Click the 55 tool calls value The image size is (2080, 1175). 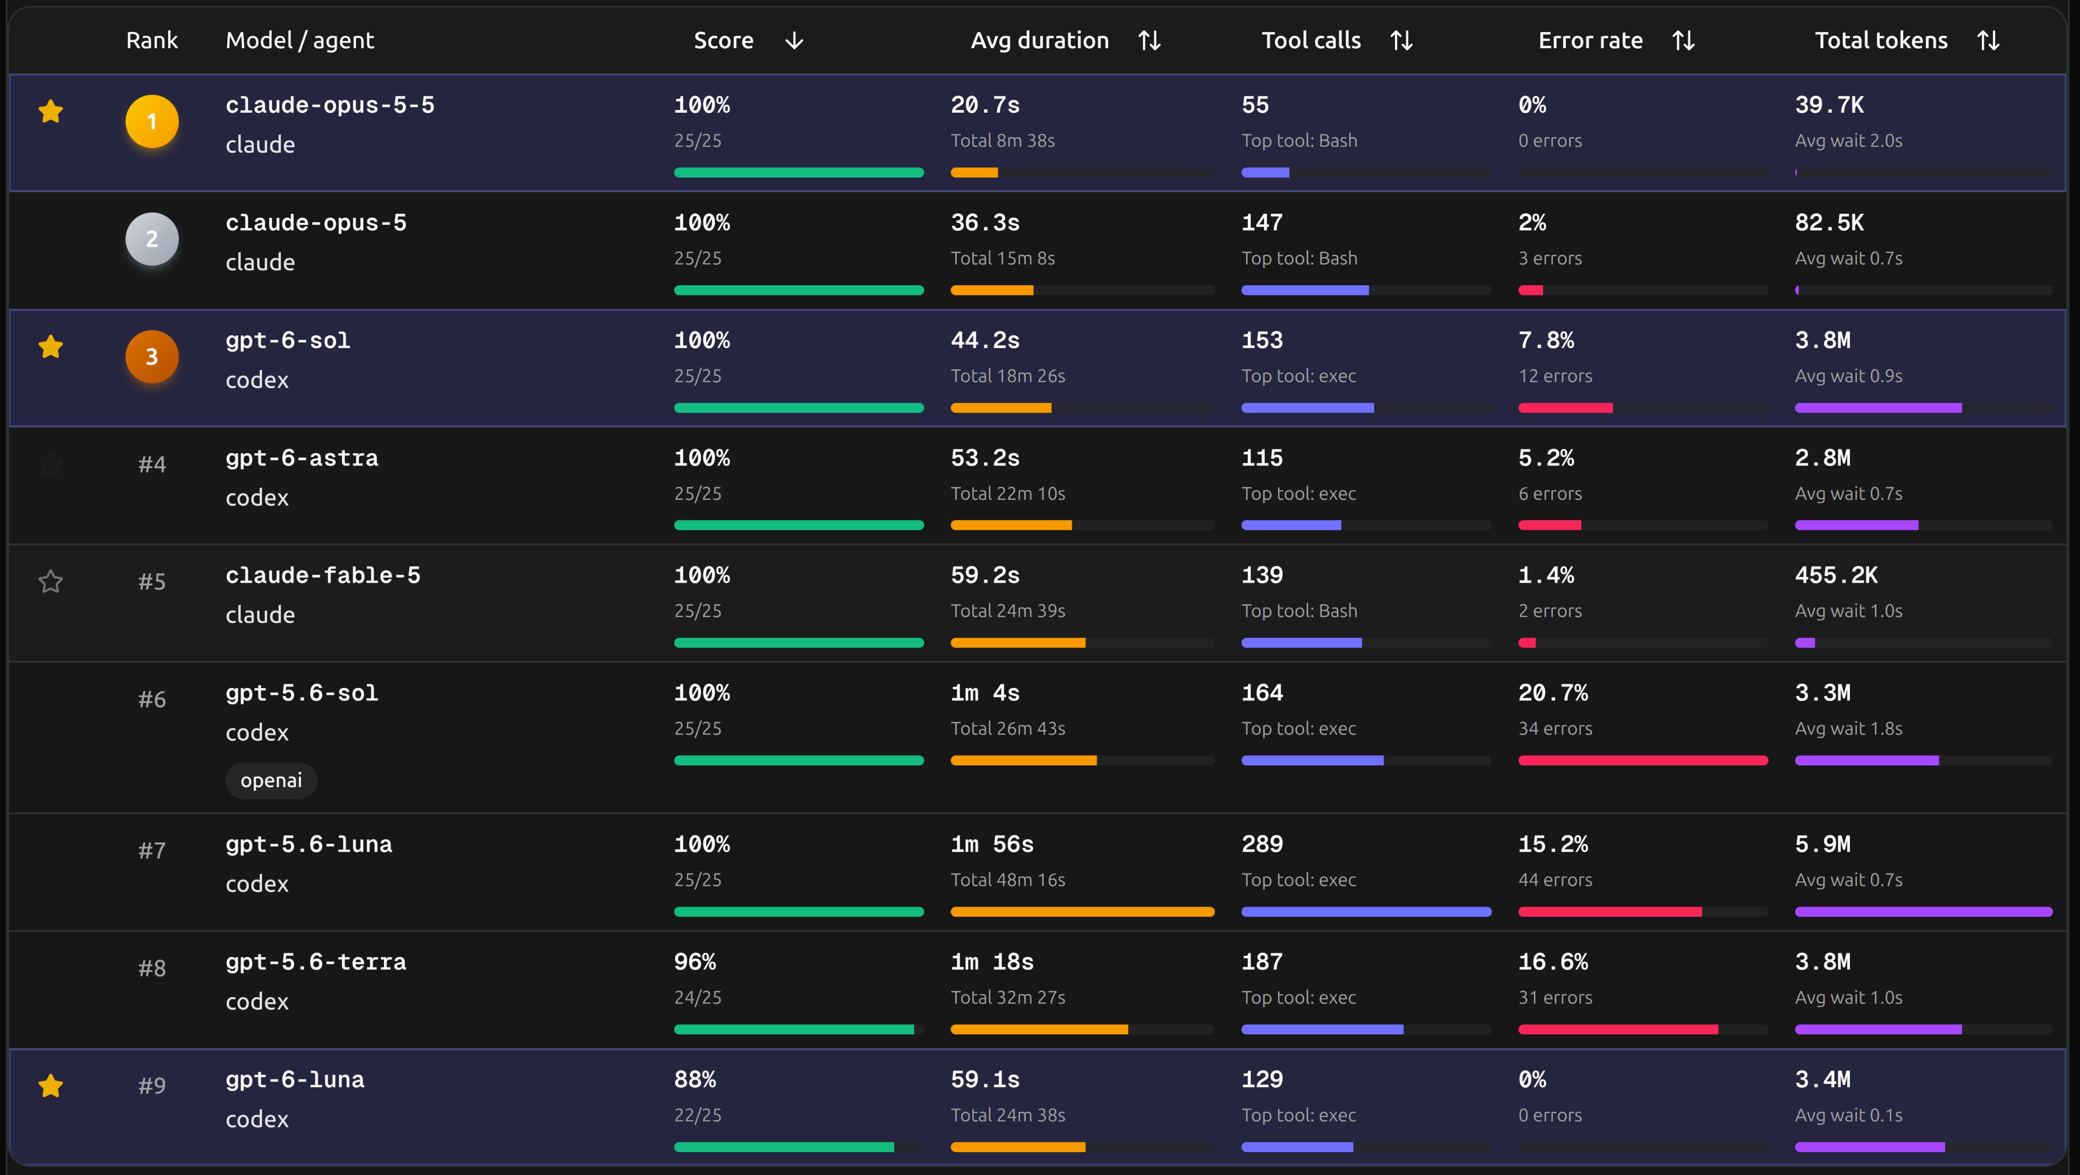(1256, 105)
